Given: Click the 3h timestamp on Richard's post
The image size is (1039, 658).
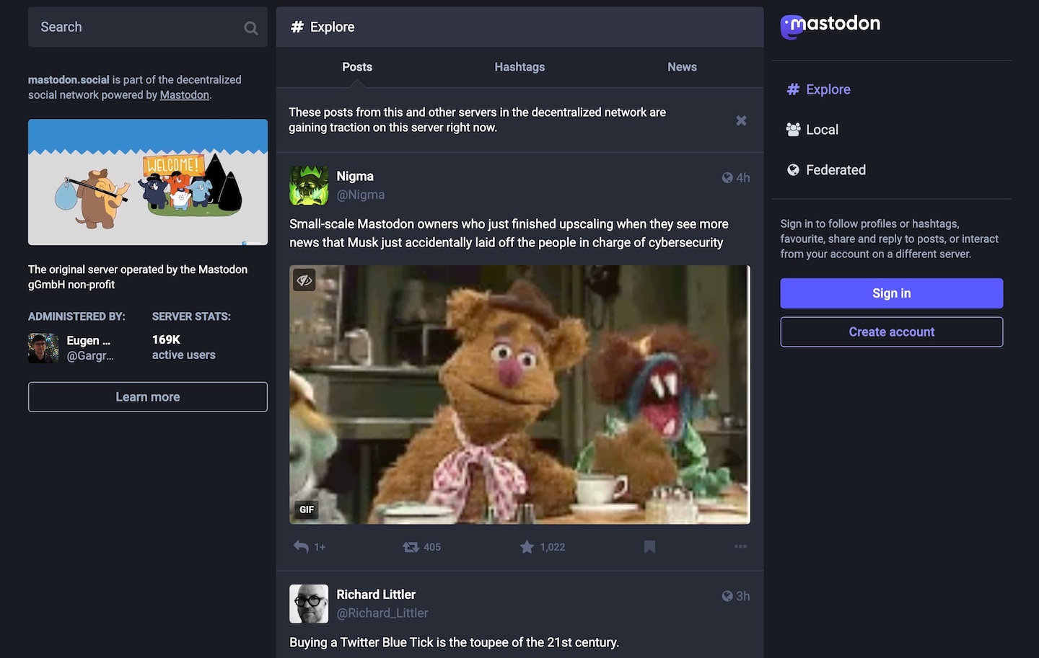Looking at the screenshot, I should tap(742, 596).
